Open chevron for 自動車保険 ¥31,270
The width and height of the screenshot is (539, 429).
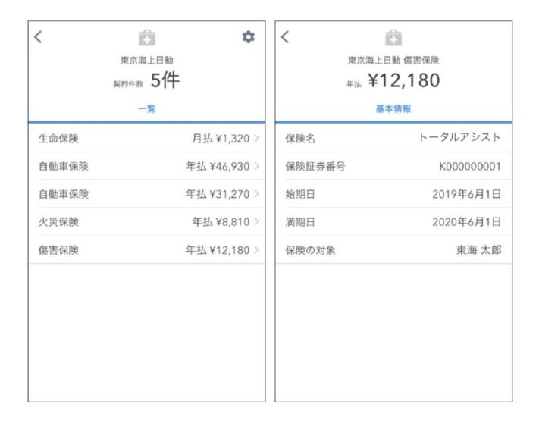(256, 194)
